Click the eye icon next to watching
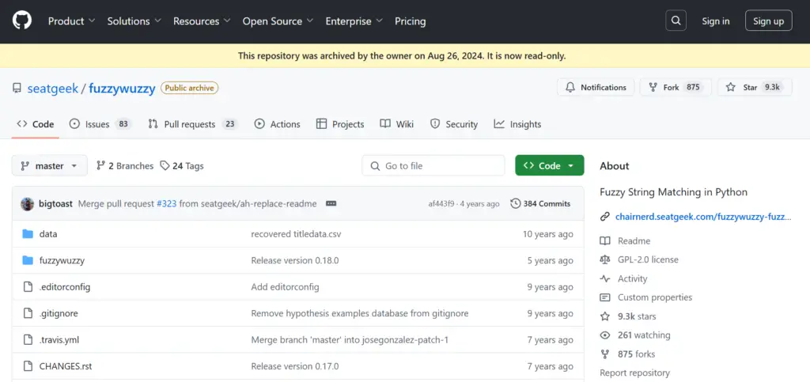Screen dimensions: 810x382 [605, 335]
